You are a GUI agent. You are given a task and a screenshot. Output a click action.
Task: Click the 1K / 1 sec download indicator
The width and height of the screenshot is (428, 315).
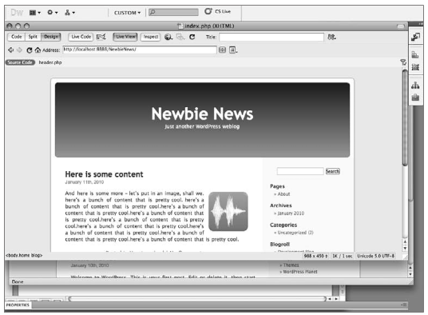point(342,256)
